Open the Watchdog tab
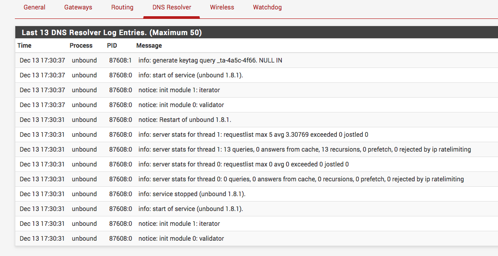498x256 pixels. point(267,7)
